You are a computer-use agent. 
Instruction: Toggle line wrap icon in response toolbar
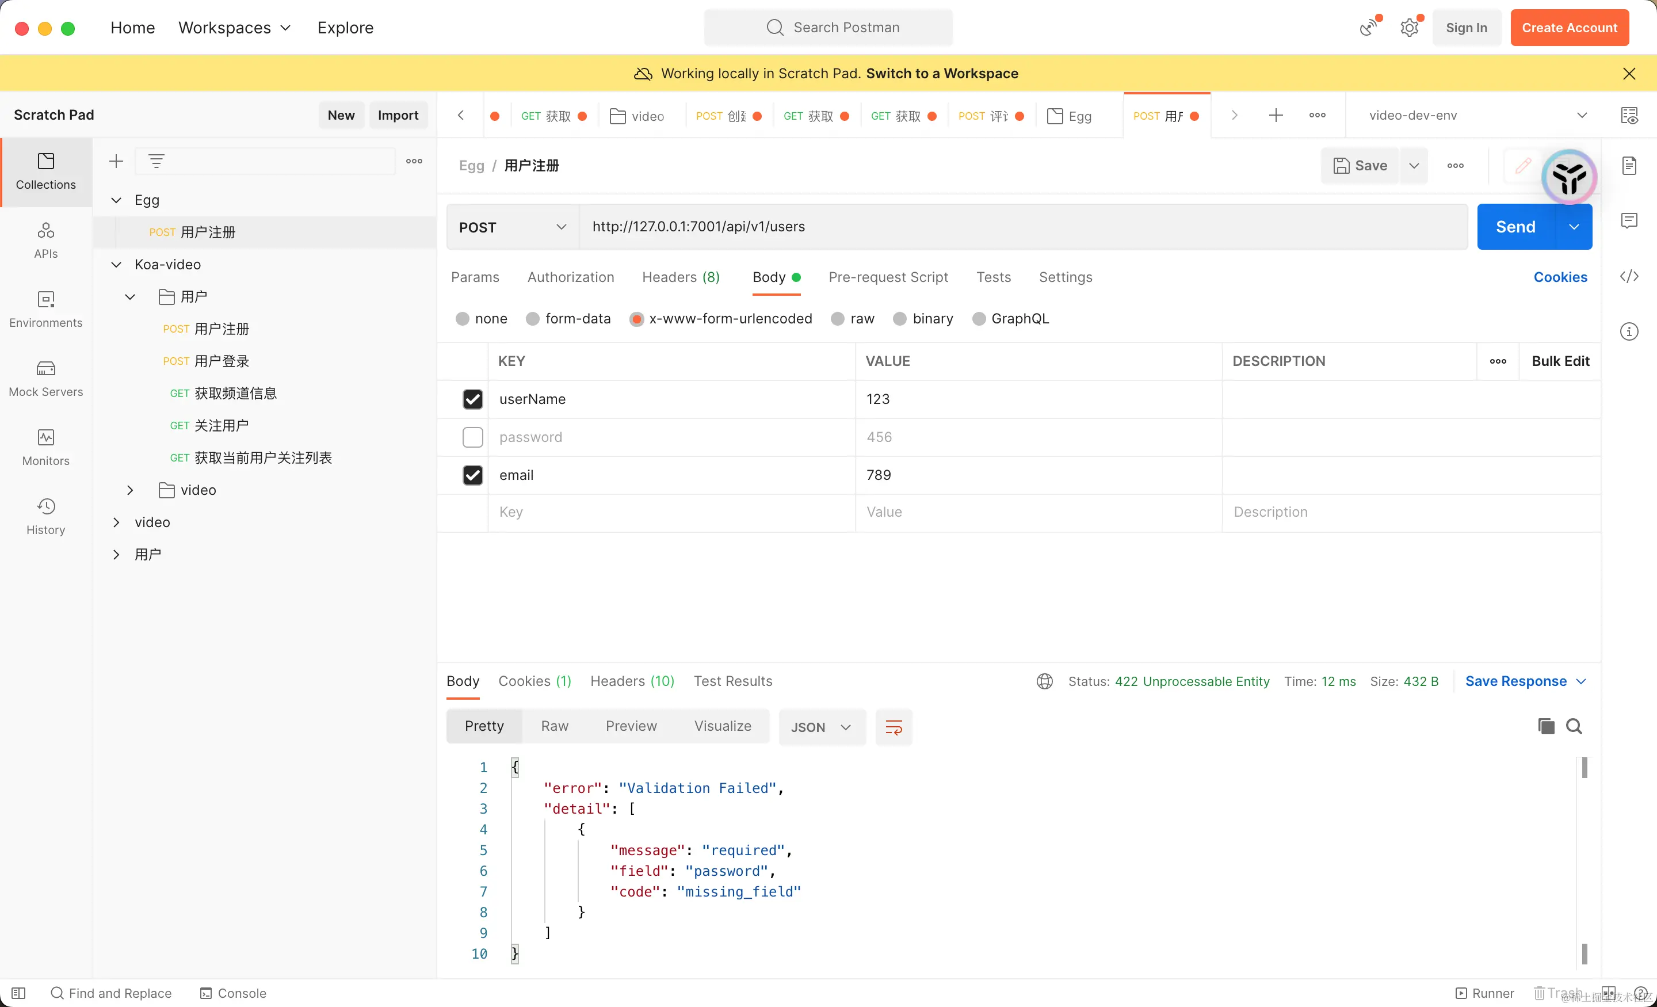894,727
